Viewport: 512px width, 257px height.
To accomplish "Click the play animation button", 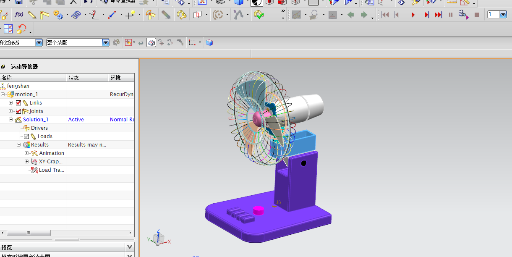I will (x=413, y=15).
